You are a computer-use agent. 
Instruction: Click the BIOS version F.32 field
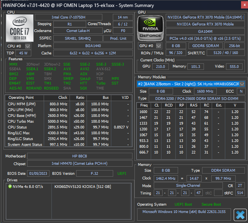(x=95, y=173)
